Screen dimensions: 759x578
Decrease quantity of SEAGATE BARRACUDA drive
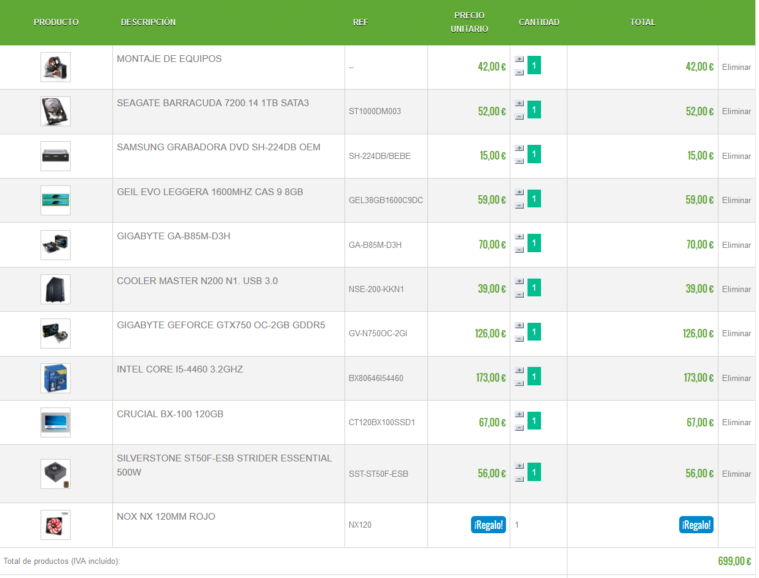[x=519, y=117]
